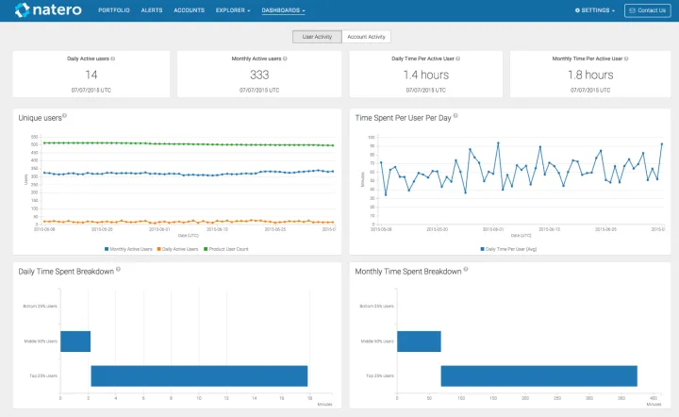Open the Settings dropdown menu

(595, 10)
